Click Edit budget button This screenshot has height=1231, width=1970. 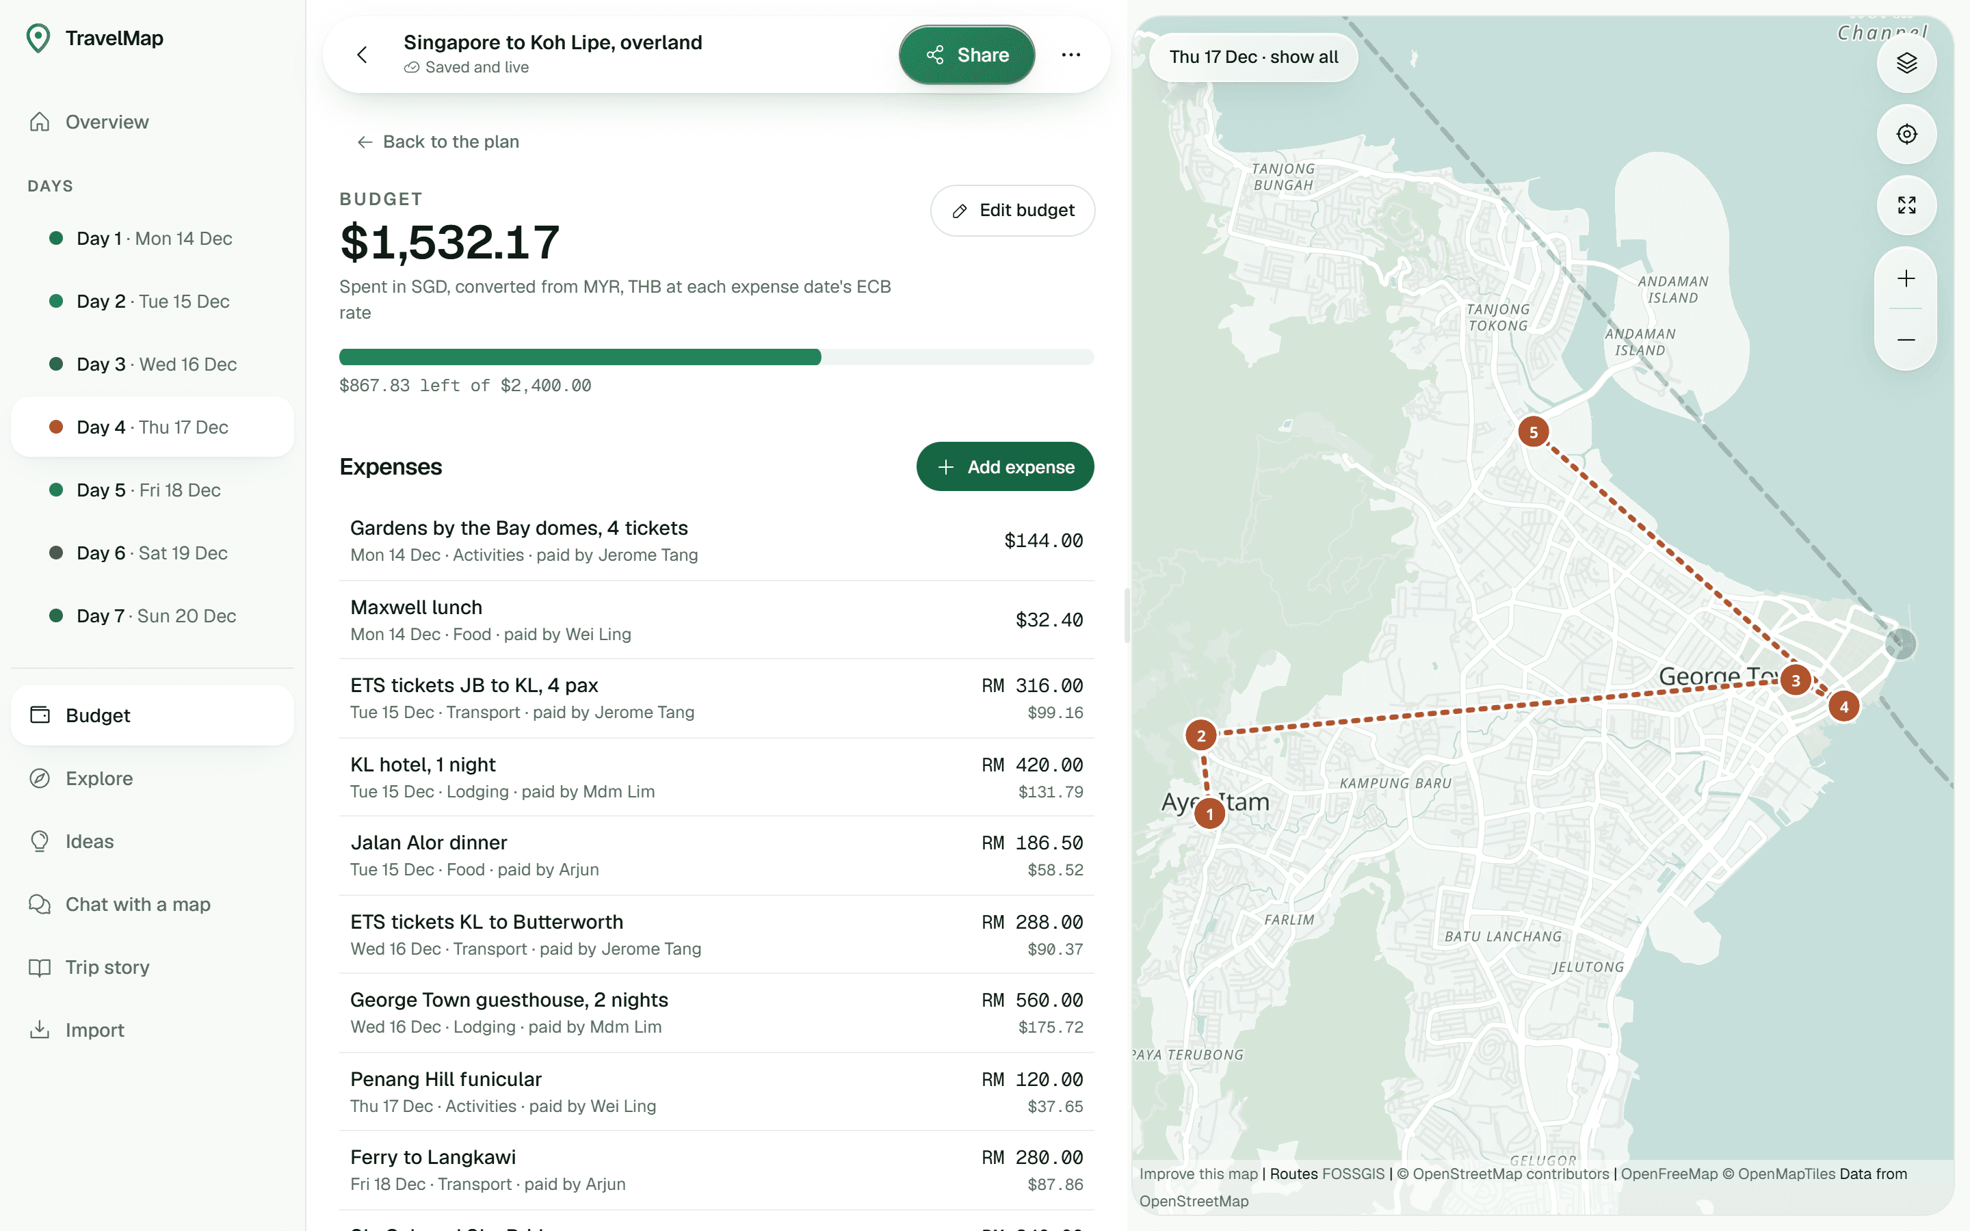[x=1012, y=210]
